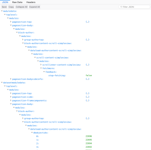151x150 pixels.
Task: Collapse the dbobjectids array
Action: (32, 133)
